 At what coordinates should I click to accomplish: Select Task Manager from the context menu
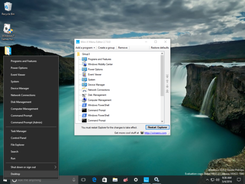19,131
